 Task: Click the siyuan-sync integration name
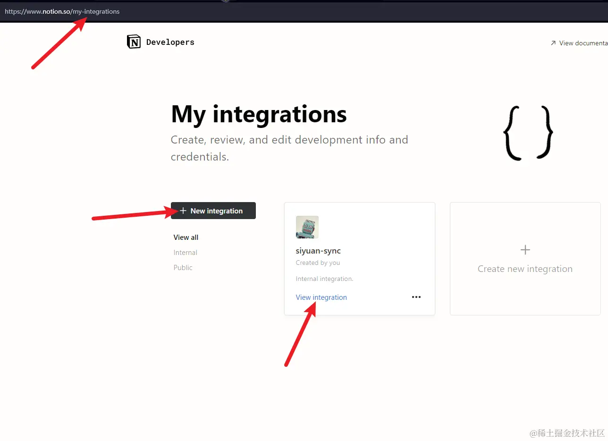(318, 251)
